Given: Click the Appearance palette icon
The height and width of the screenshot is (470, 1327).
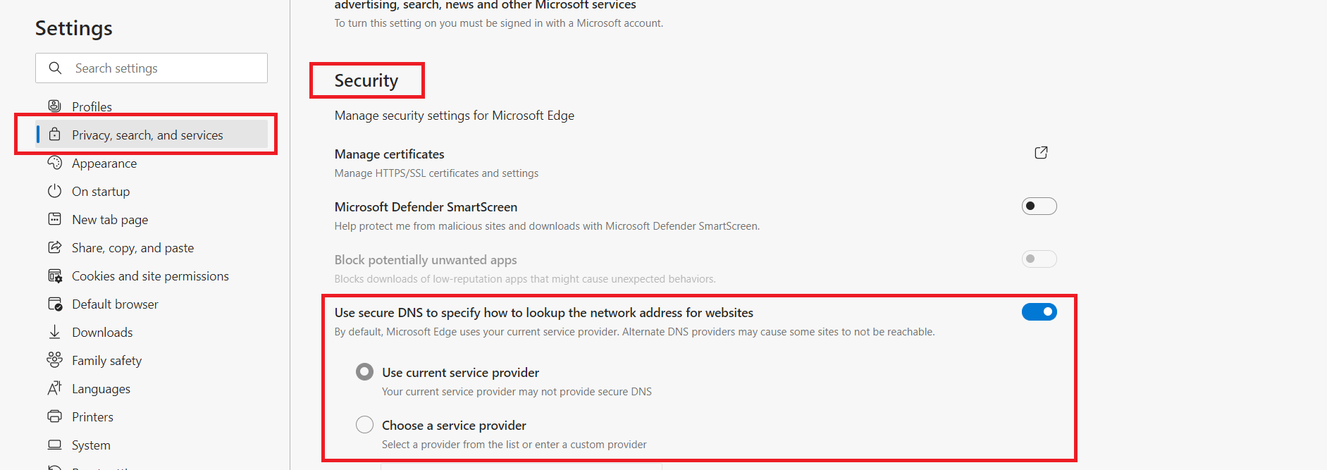Looking at the screenshot, I should click(54, 163).
